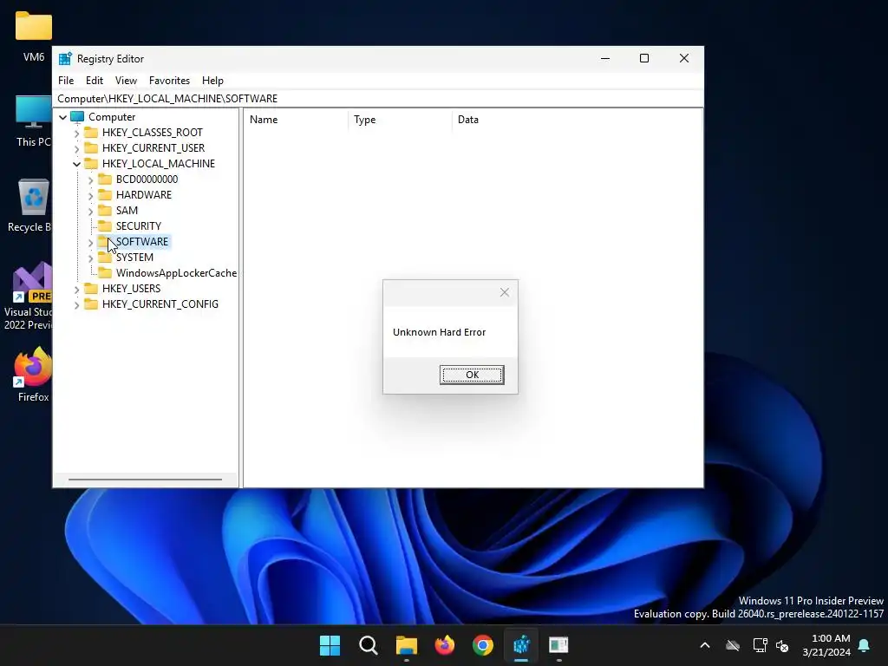
Task: Select Visual Studio 2022 Preview desktop shortcut
Action: 29,297
